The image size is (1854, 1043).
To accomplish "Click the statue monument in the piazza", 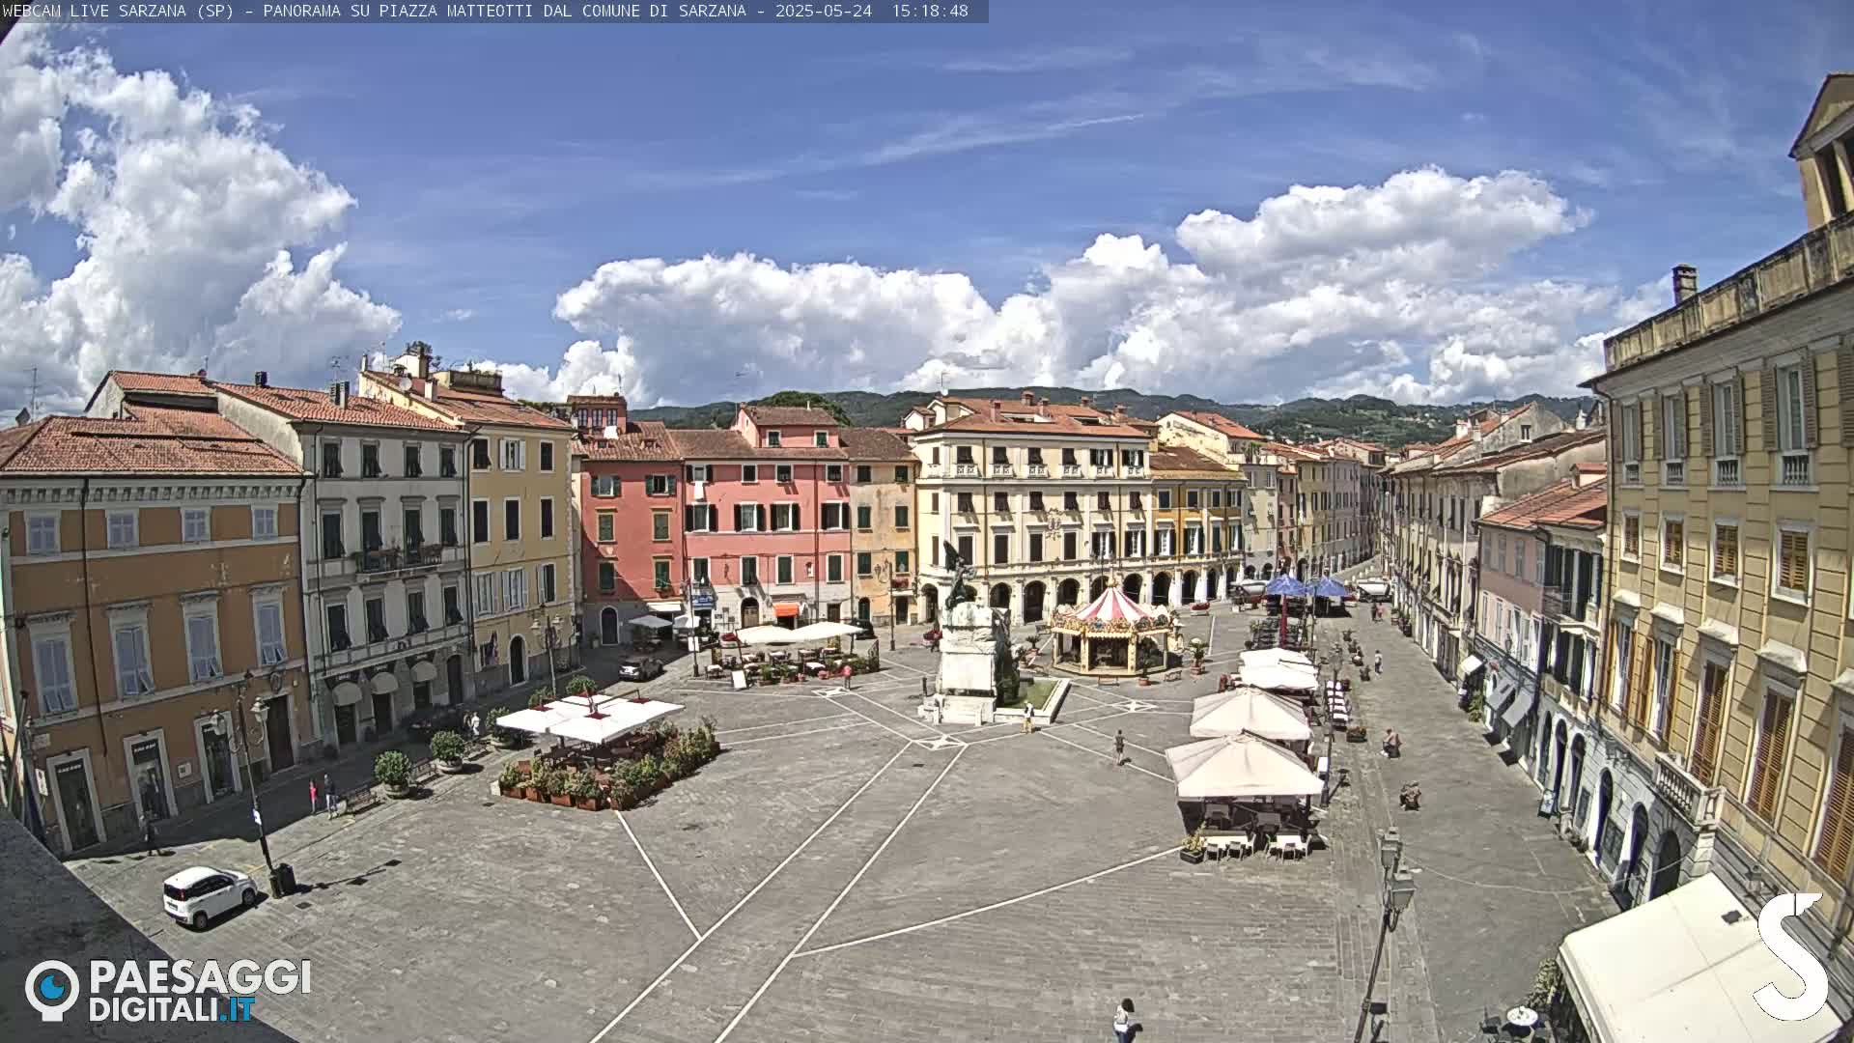I will (x=969, y=647).
